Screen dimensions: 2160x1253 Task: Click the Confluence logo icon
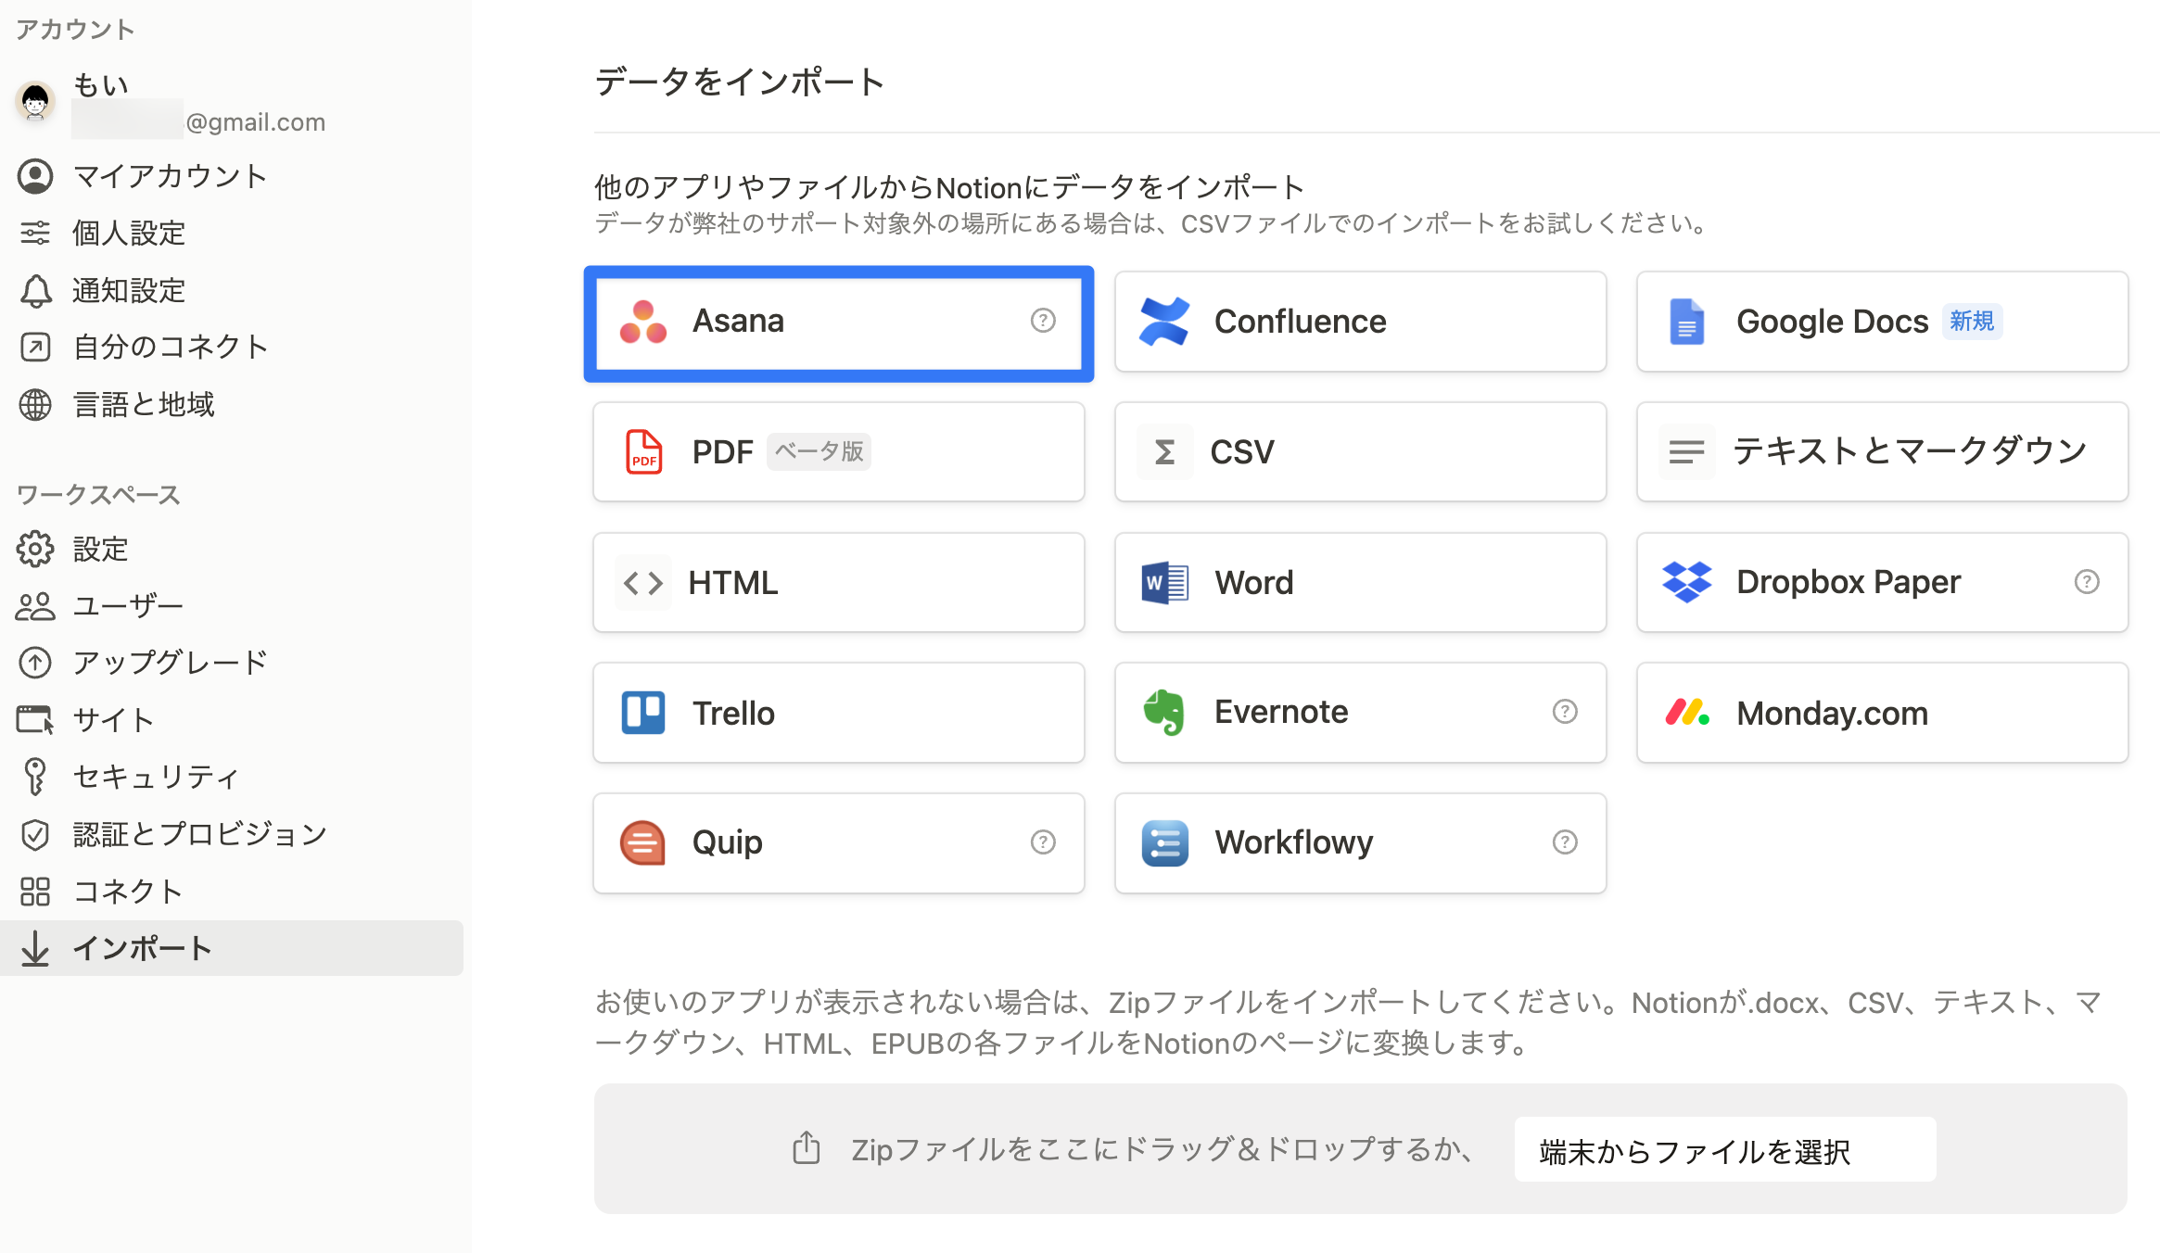1164,322
